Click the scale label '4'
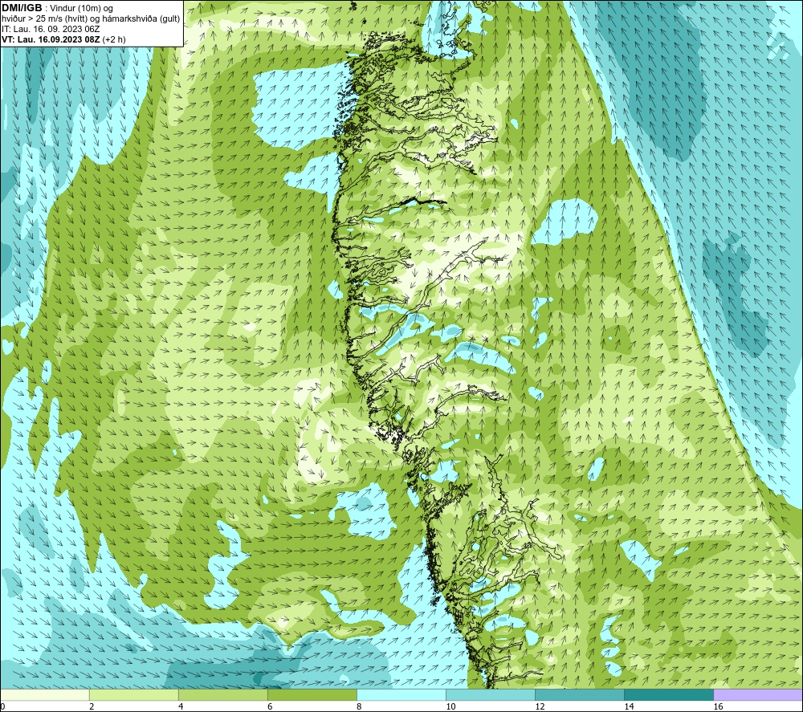 (x=181, y=706)
